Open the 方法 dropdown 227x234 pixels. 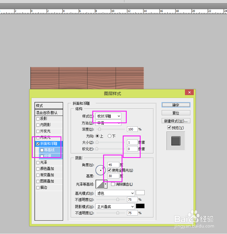click(108, 123)
